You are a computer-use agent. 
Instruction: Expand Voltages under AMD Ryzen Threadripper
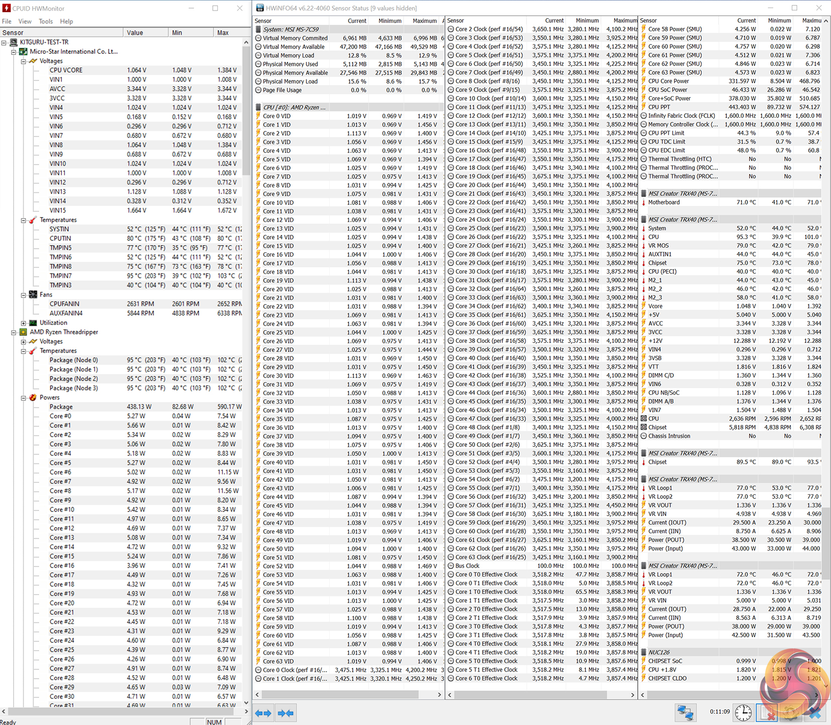click(24, 342)
